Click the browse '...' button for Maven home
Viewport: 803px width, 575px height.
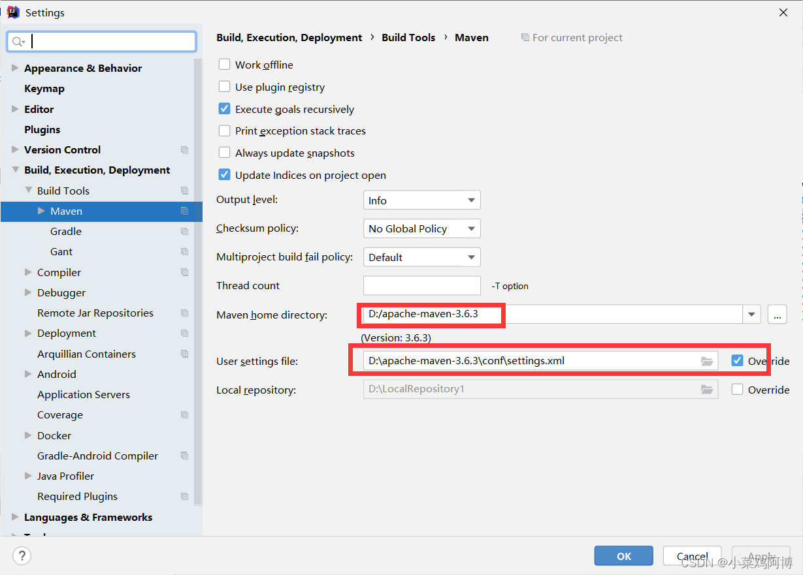pyautogui.click(x=777, y=315)
